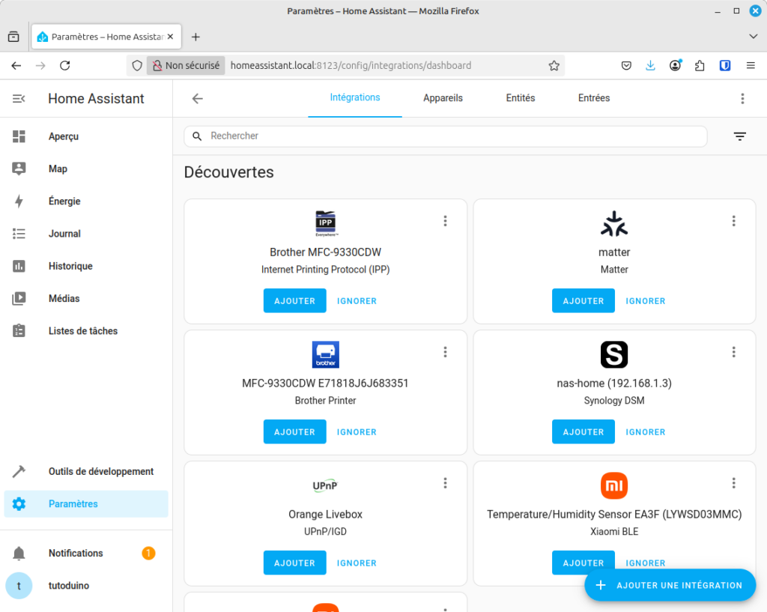Open the filter icon next to search
This screenshot has height=612, width=767.
coord(739,136)
